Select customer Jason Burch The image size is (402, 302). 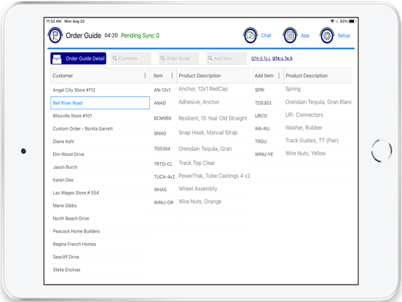click(x=100, y=167)
